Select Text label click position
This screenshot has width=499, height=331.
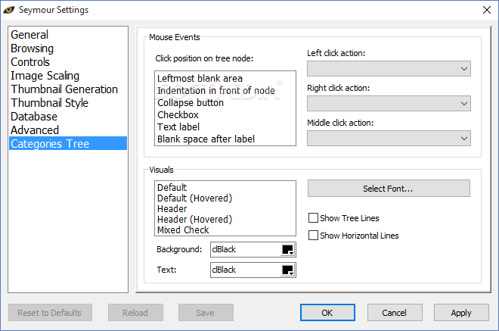click(x=225, y=127)
